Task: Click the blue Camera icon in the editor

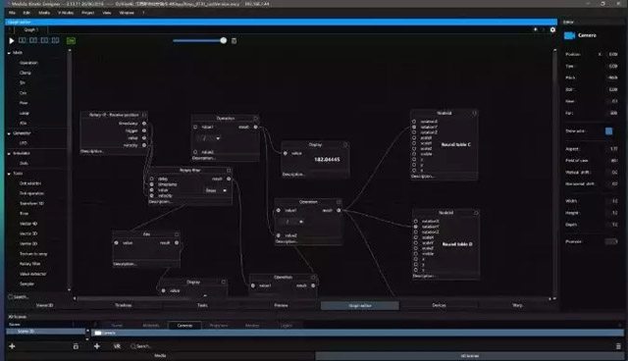Action: point(569,35)
